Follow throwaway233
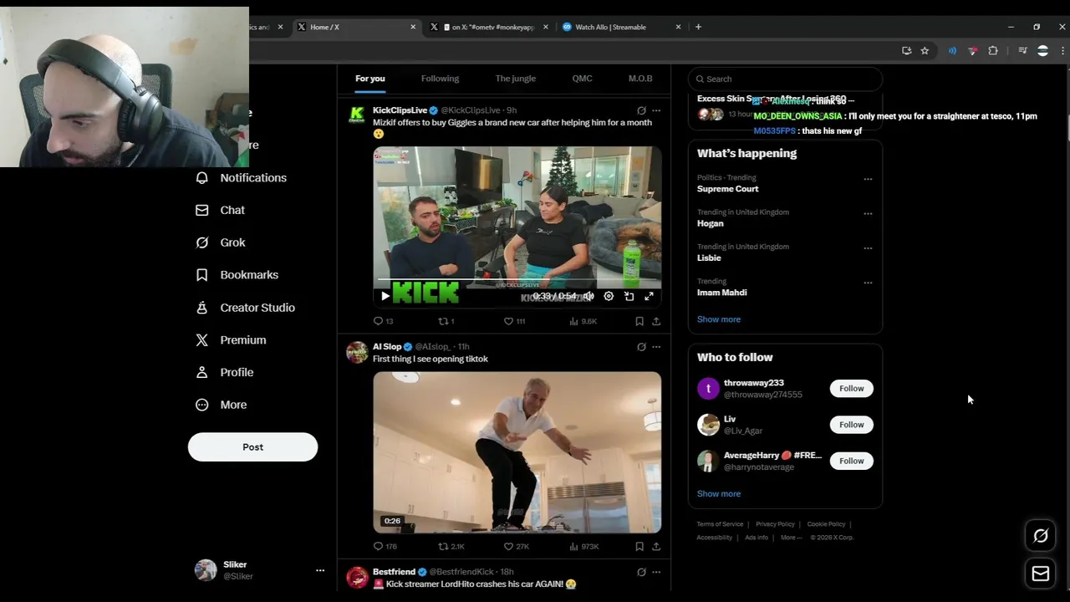 click(851, 388)
